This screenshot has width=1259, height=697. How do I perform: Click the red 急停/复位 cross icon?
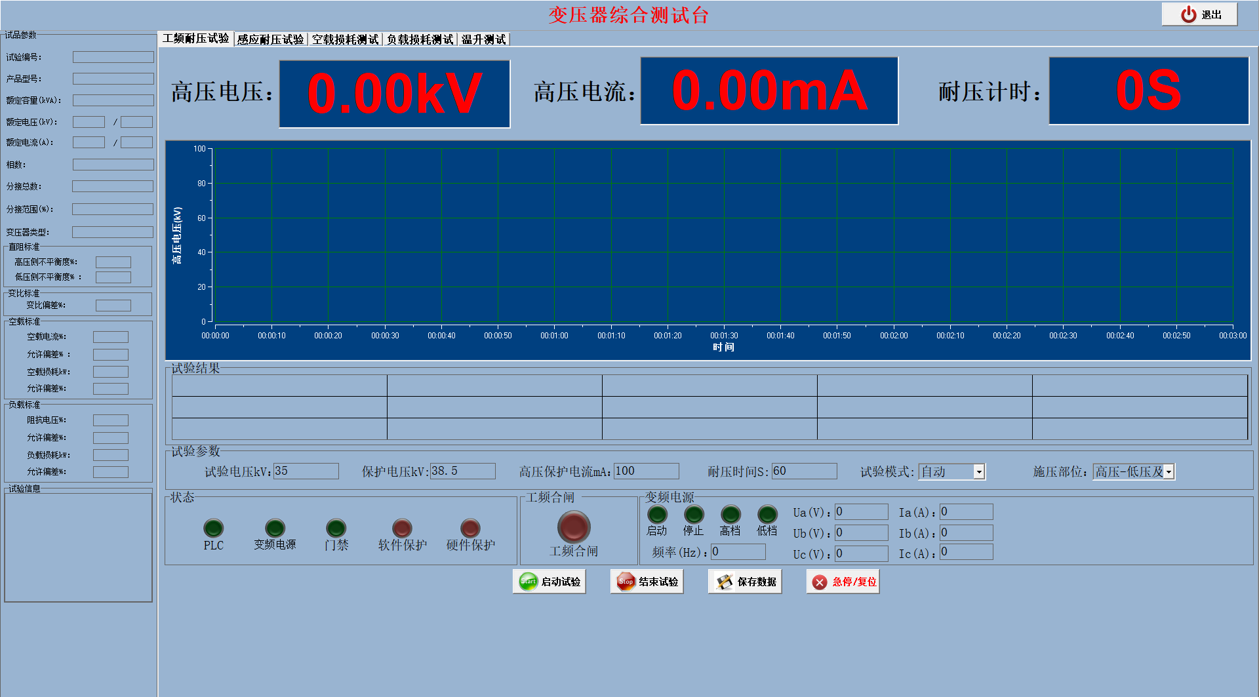click(820, 582)
